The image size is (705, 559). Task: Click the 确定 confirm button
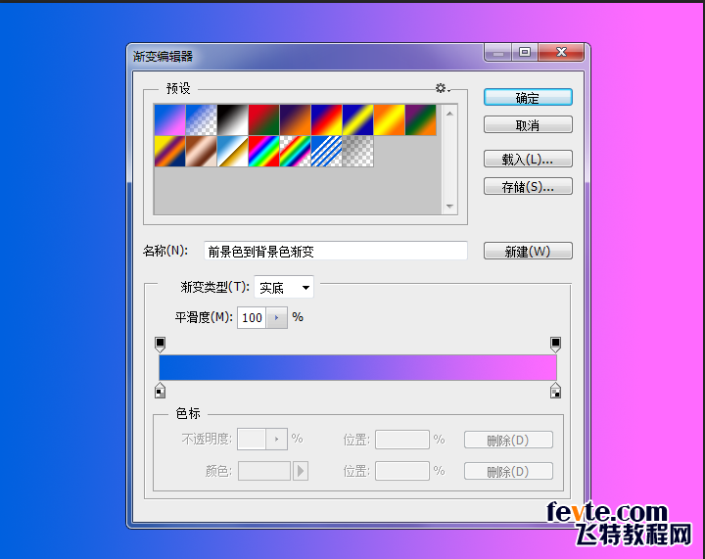pos(528,98)
